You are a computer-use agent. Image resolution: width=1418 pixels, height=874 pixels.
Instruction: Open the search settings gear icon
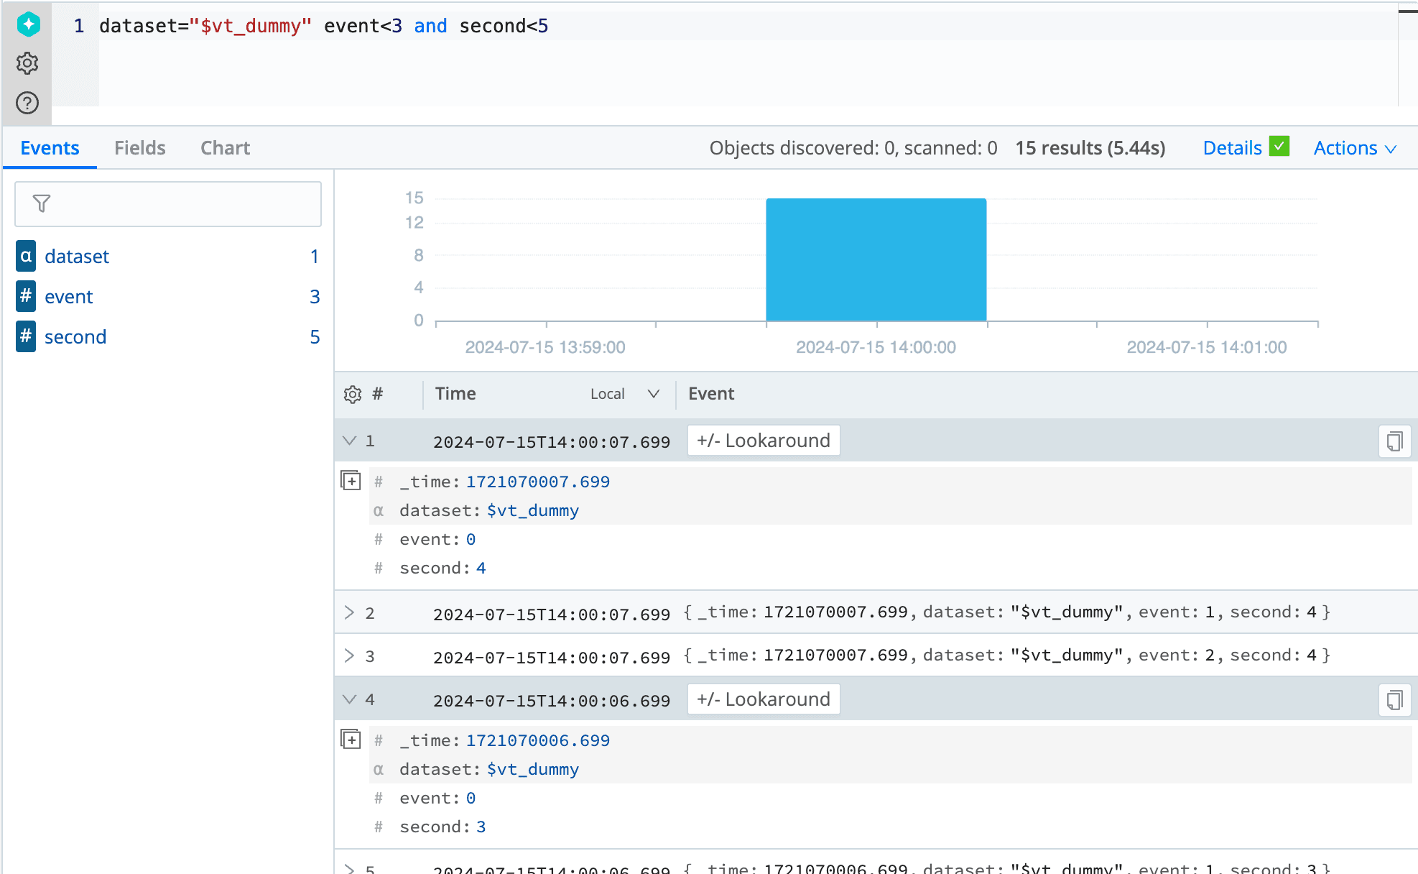pyautogui.click(x=27, y=63)
